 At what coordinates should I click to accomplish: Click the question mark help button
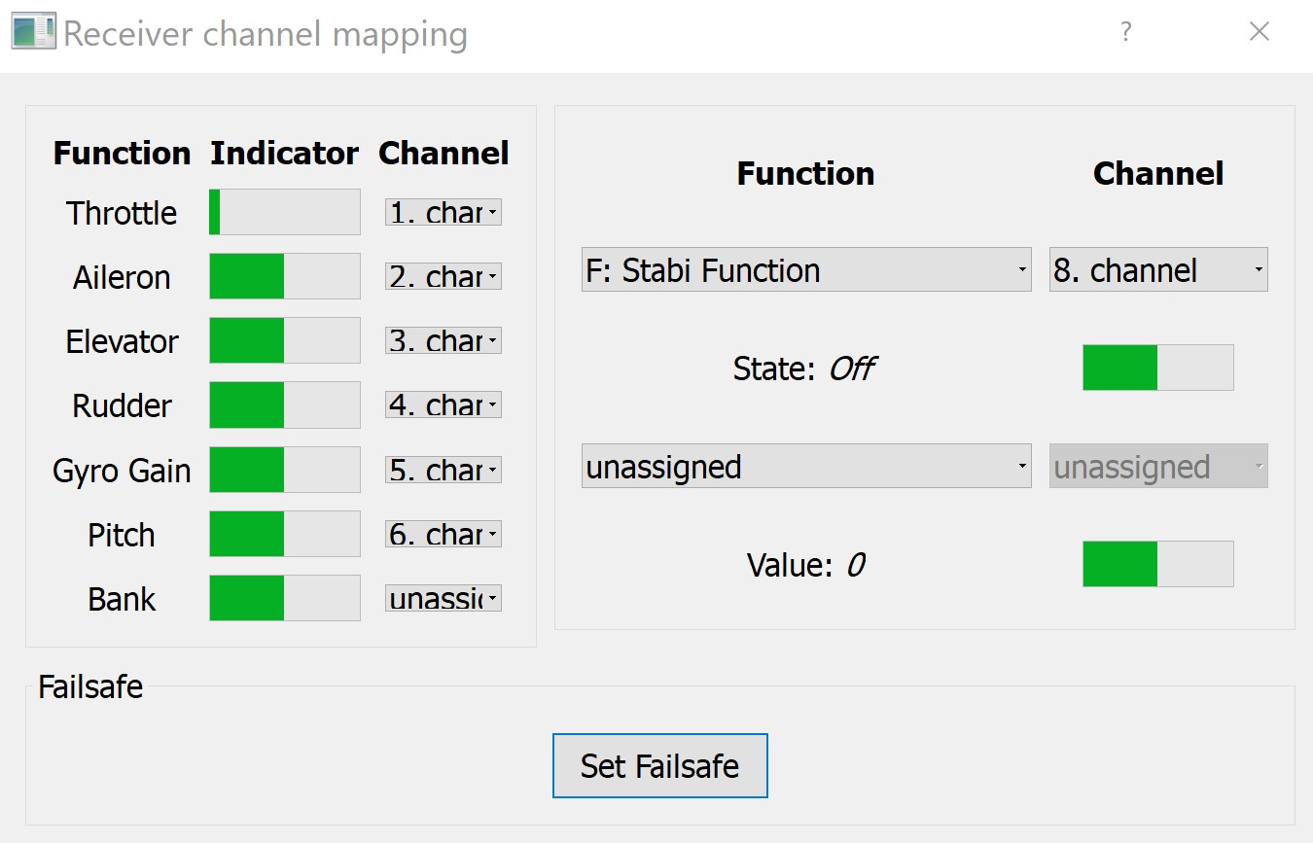pyautogui.click(x=1125, y=32)
